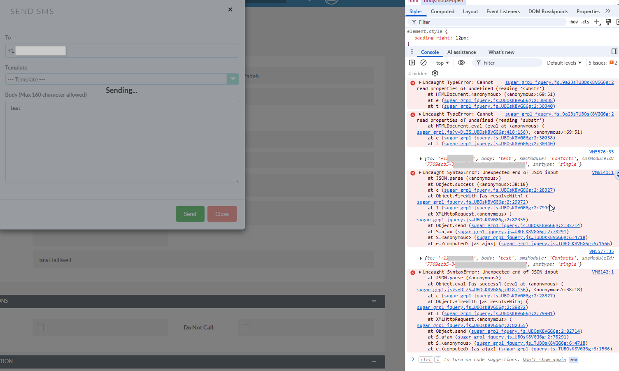Open the drawer three-dot menu
The width and height of the screenshot is (619, 371).
tap(412, 52)
